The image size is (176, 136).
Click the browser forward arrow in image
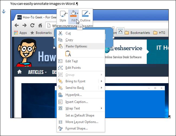point(24,25)
